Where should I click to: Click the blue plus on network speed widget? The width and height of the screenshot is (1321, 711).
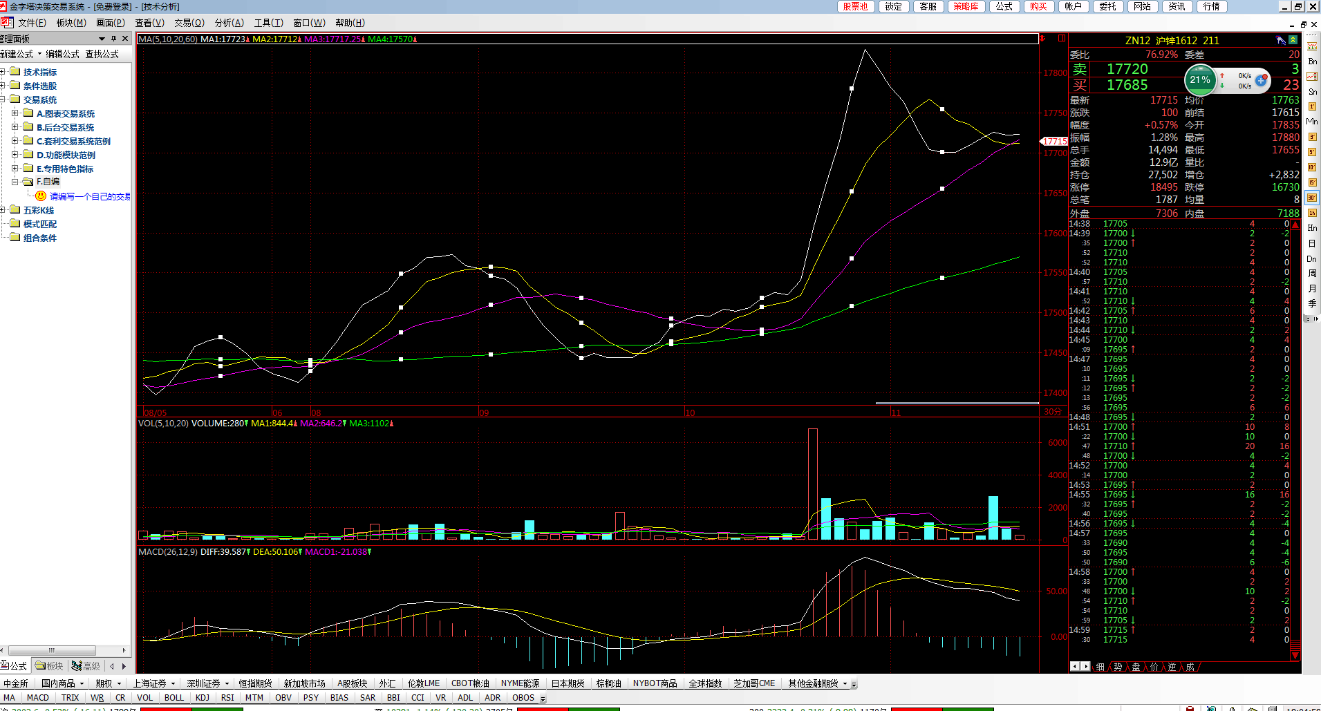pyautogui.click(x=1261, y=81)
